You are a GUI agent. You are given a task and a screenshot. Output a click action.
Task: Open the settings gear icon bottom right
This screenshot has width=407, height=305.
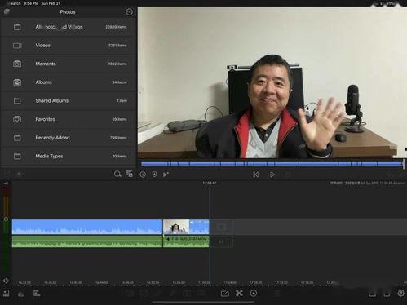tap(401, 293)
